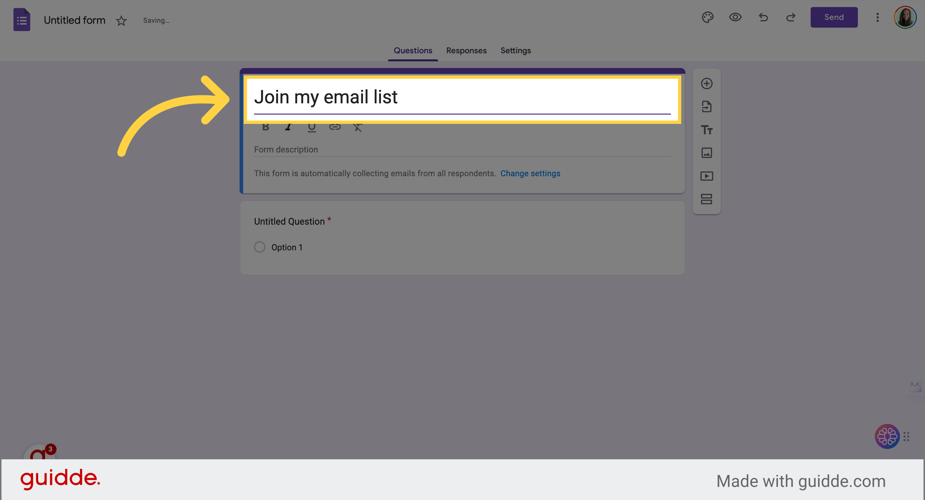Remove formatting from the title
Viewport: 925px width, 500px height.
(358, 128)
